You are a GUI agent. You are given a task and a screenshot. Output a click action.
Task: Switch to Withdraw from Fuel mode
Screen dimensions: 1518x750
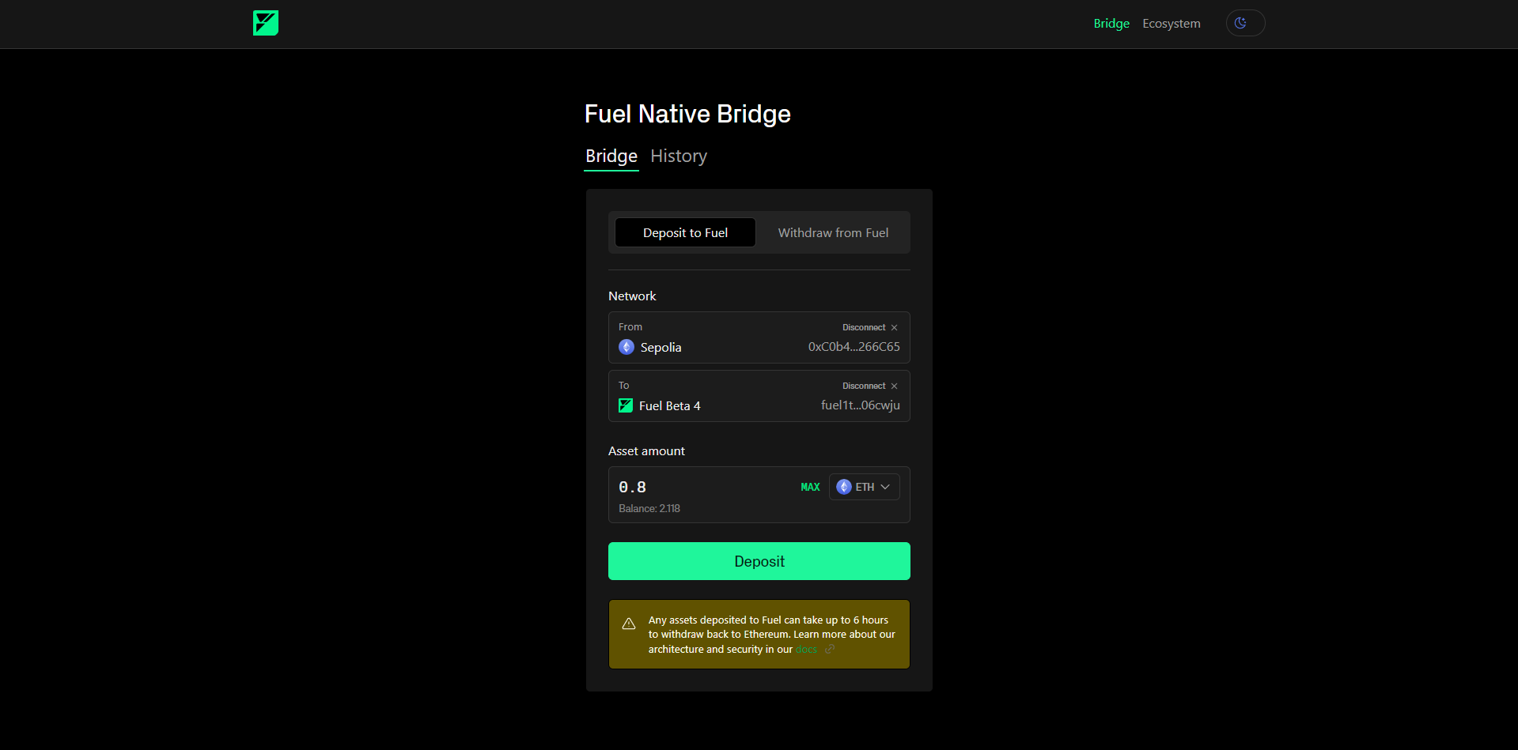pyautogui.click(x=832, y=232)
